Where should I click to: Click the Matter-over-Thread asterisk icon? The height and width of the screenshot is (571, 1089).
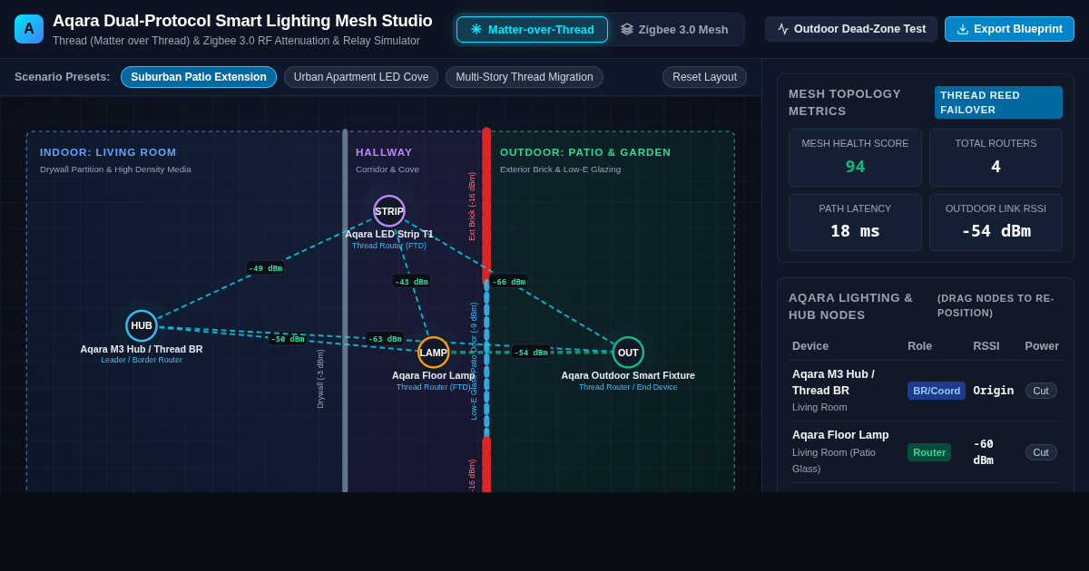pos(476,29)
